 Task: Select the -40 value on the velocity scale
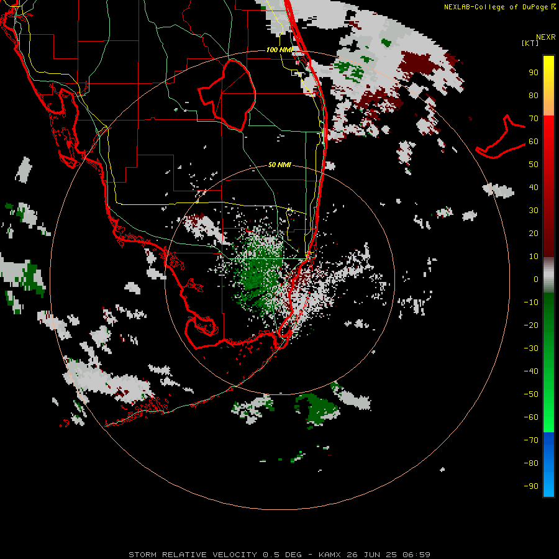531,371
